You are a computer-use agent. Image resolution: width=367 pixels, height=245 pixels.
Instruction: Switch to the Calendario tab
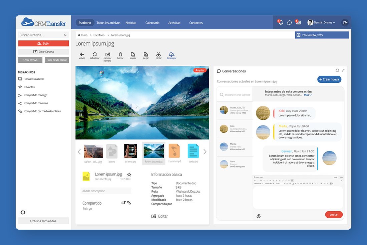tap(152, 23)
